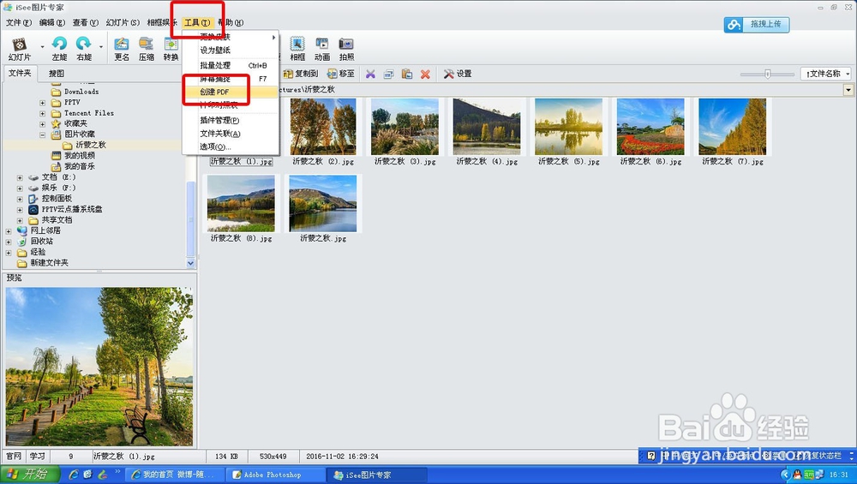Open 设置 settings in file toolbar

[x=458, y=74]
